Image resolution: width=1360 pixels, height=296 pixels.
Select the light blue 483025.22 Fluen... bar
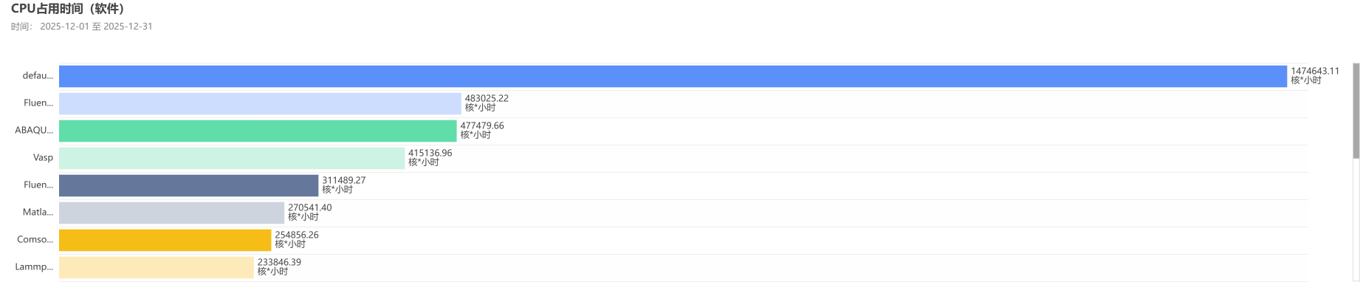tap(260, 103)
